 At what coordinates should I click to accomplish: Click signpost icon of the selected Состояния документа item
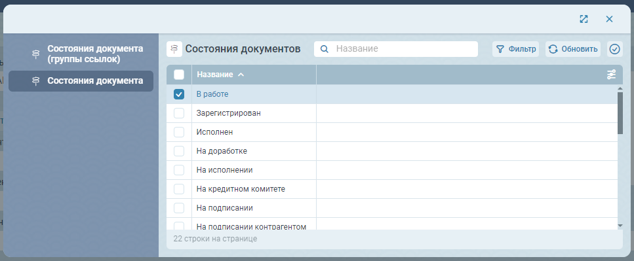coord(36,81)
